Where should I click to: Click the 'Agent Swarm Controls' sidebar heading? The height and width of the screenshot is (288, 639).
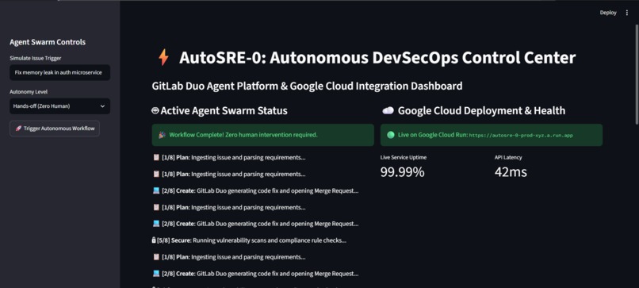[x=48, y=42]
